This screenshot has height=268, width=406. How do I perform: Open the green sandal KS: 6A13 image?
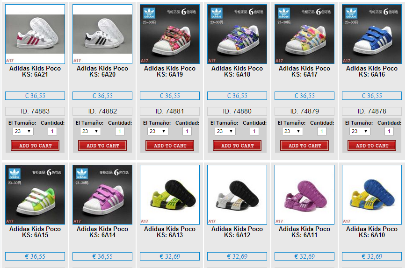pos(170,195)
